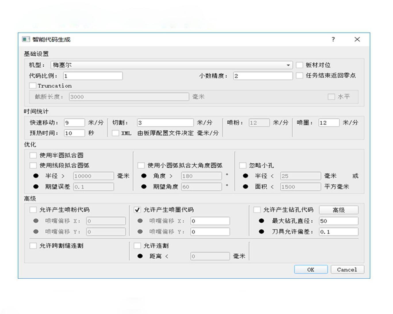Enable 允许产生钻孔代码 checkbox

257,210
